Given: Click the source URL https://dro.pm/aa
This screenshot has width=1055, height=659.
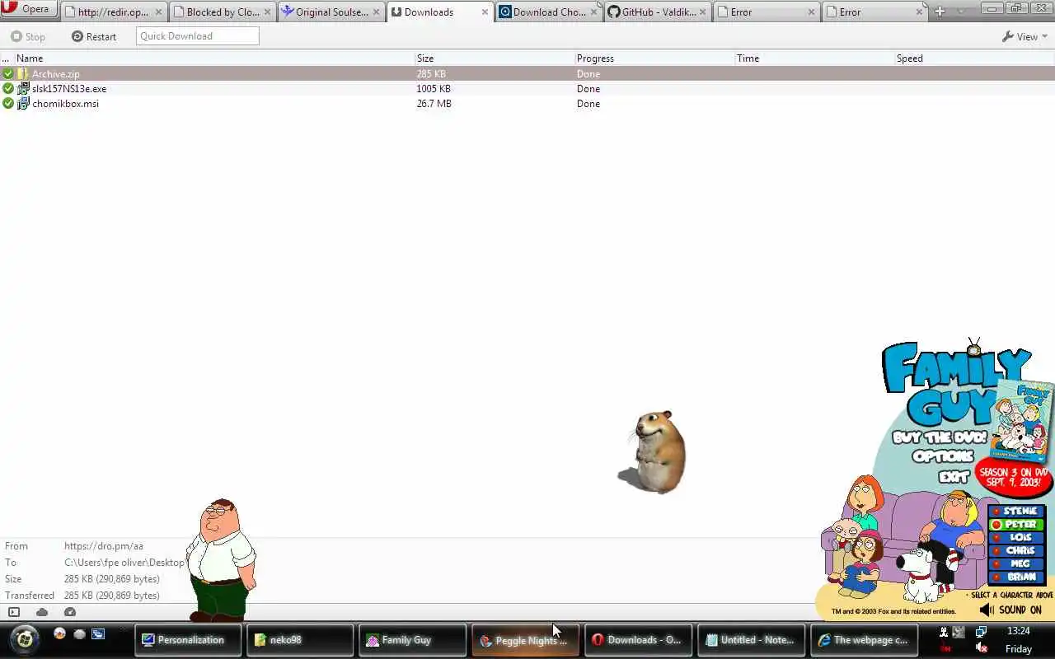Looking at the screenshot, I should [104, 546].
